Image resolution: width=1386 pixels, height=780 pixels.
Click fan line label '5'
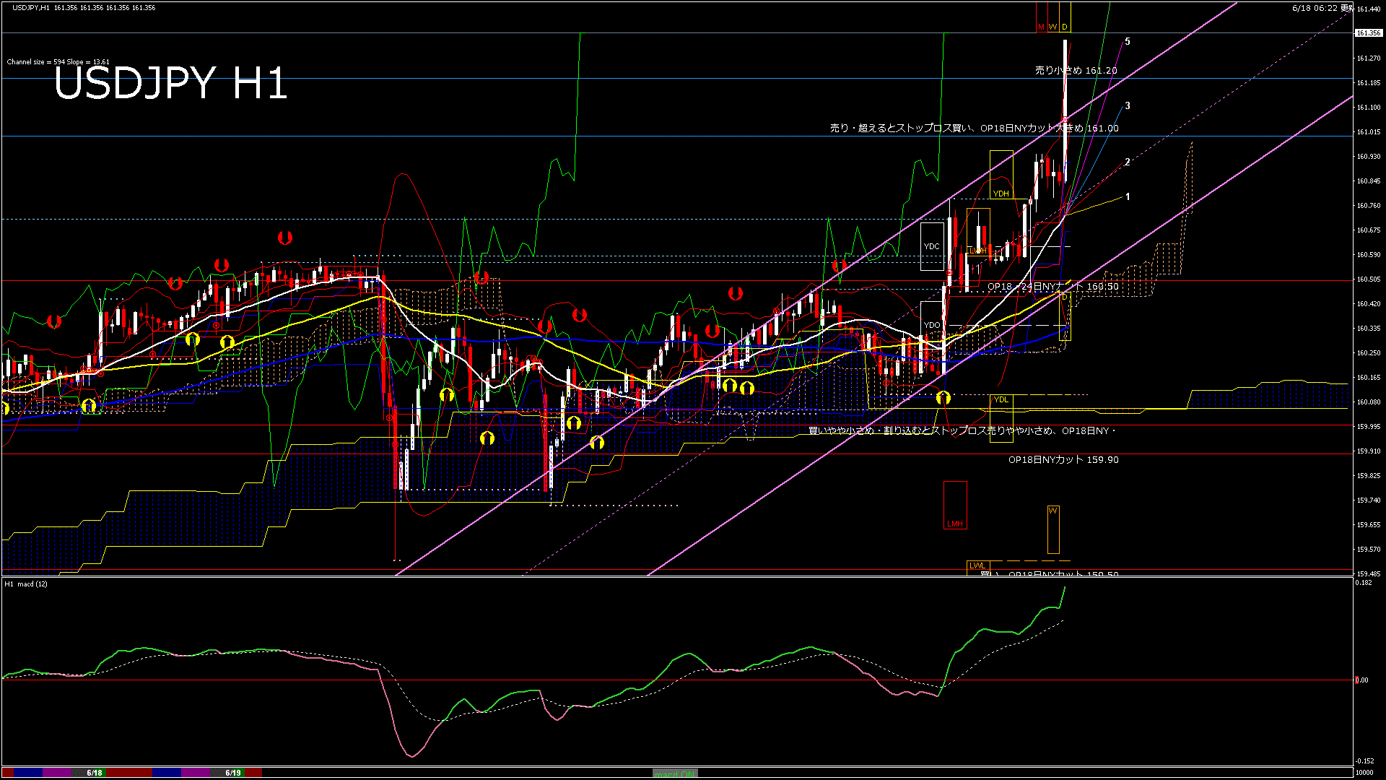click(x=1128, y=42)
